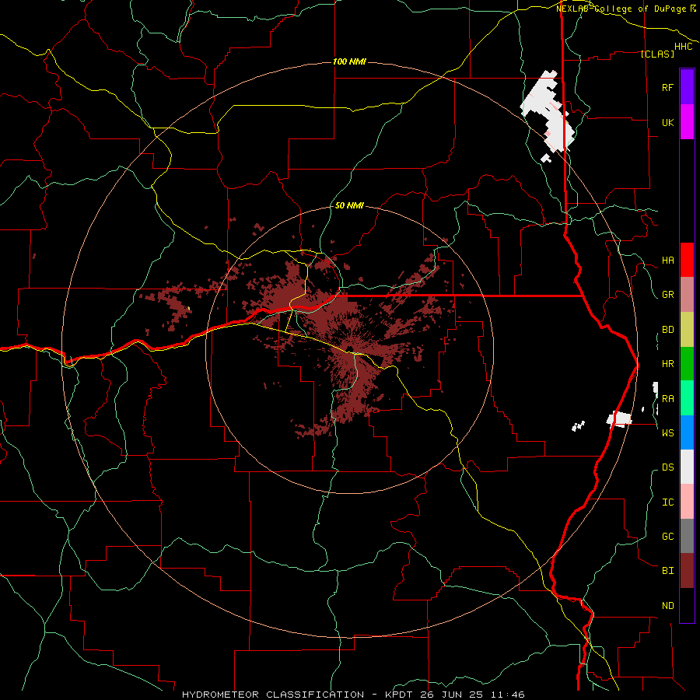Click the "[CLAS]" label text
Image resolution: width=700 pixels, height=700 pixels.
pyautogui.click(x=657, y=54)
